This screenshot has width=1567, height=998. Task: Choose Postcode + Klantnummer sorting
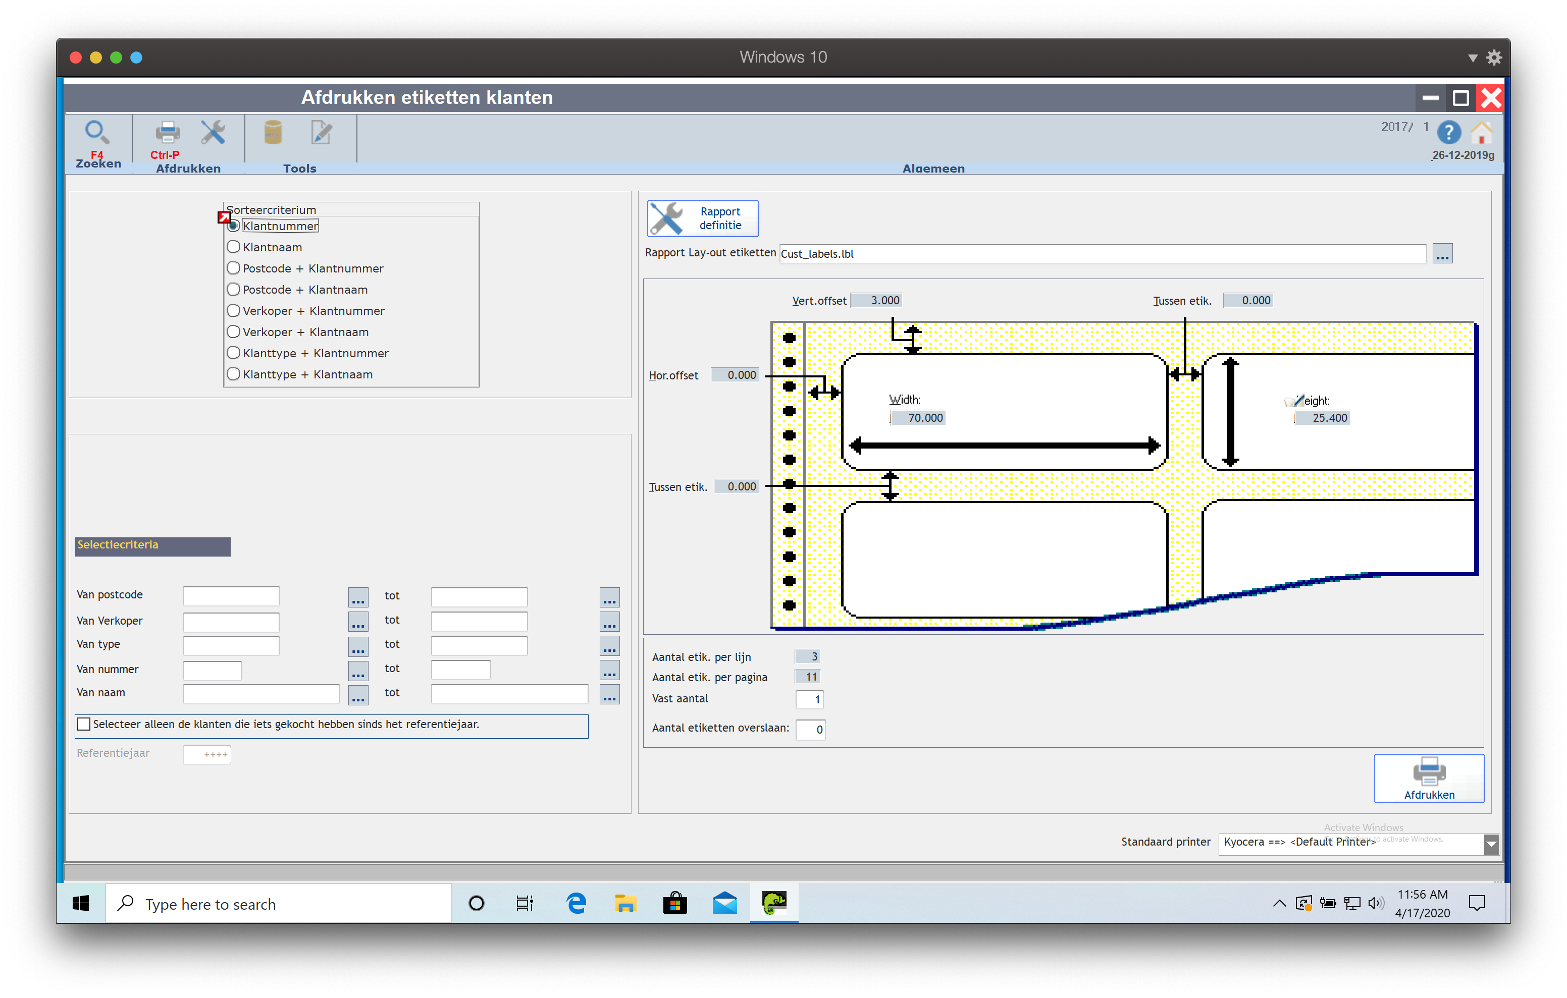(234, 269)
